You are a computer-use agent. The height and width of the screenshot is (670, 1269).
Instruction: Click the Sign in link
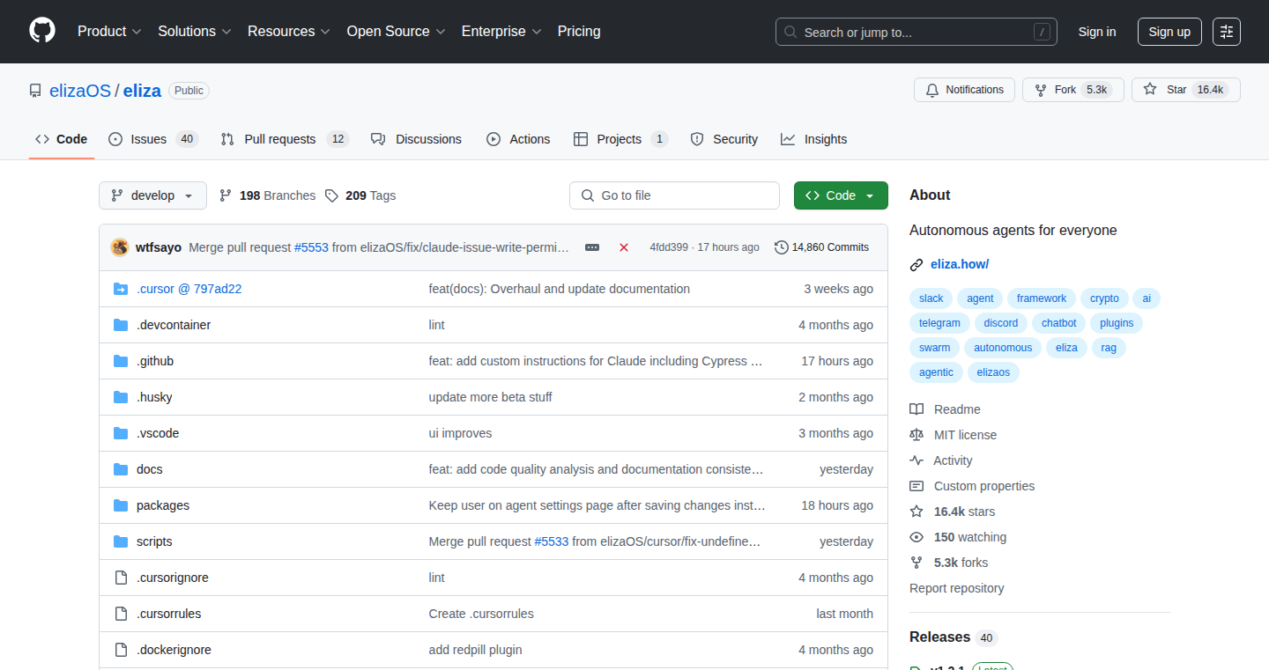point(1097,32)
